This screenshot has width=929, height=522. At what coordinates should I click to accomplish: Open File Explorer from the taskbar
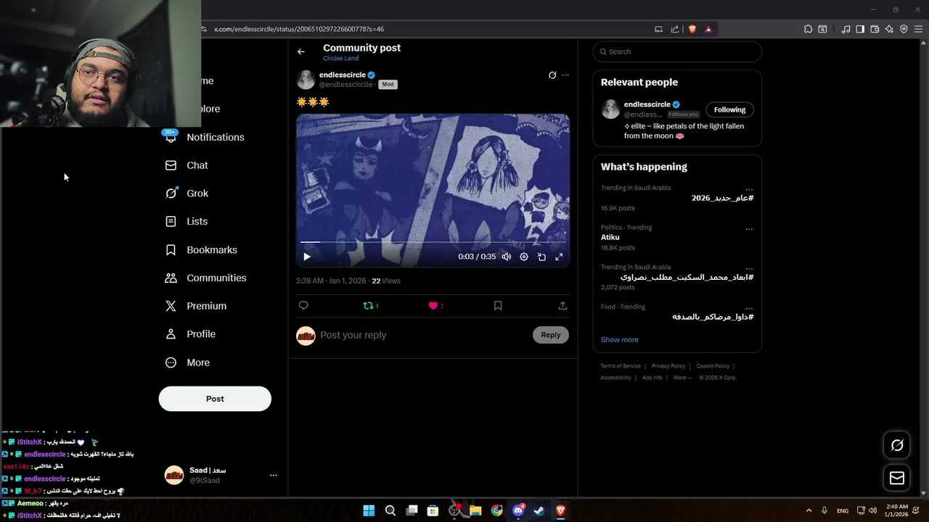[475, 510]
